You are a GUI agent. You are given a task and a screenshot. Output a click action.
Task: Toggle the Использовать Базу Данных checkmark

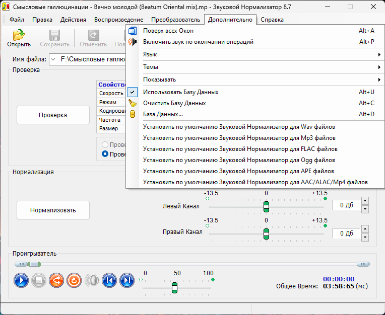(x=133, y=92)
